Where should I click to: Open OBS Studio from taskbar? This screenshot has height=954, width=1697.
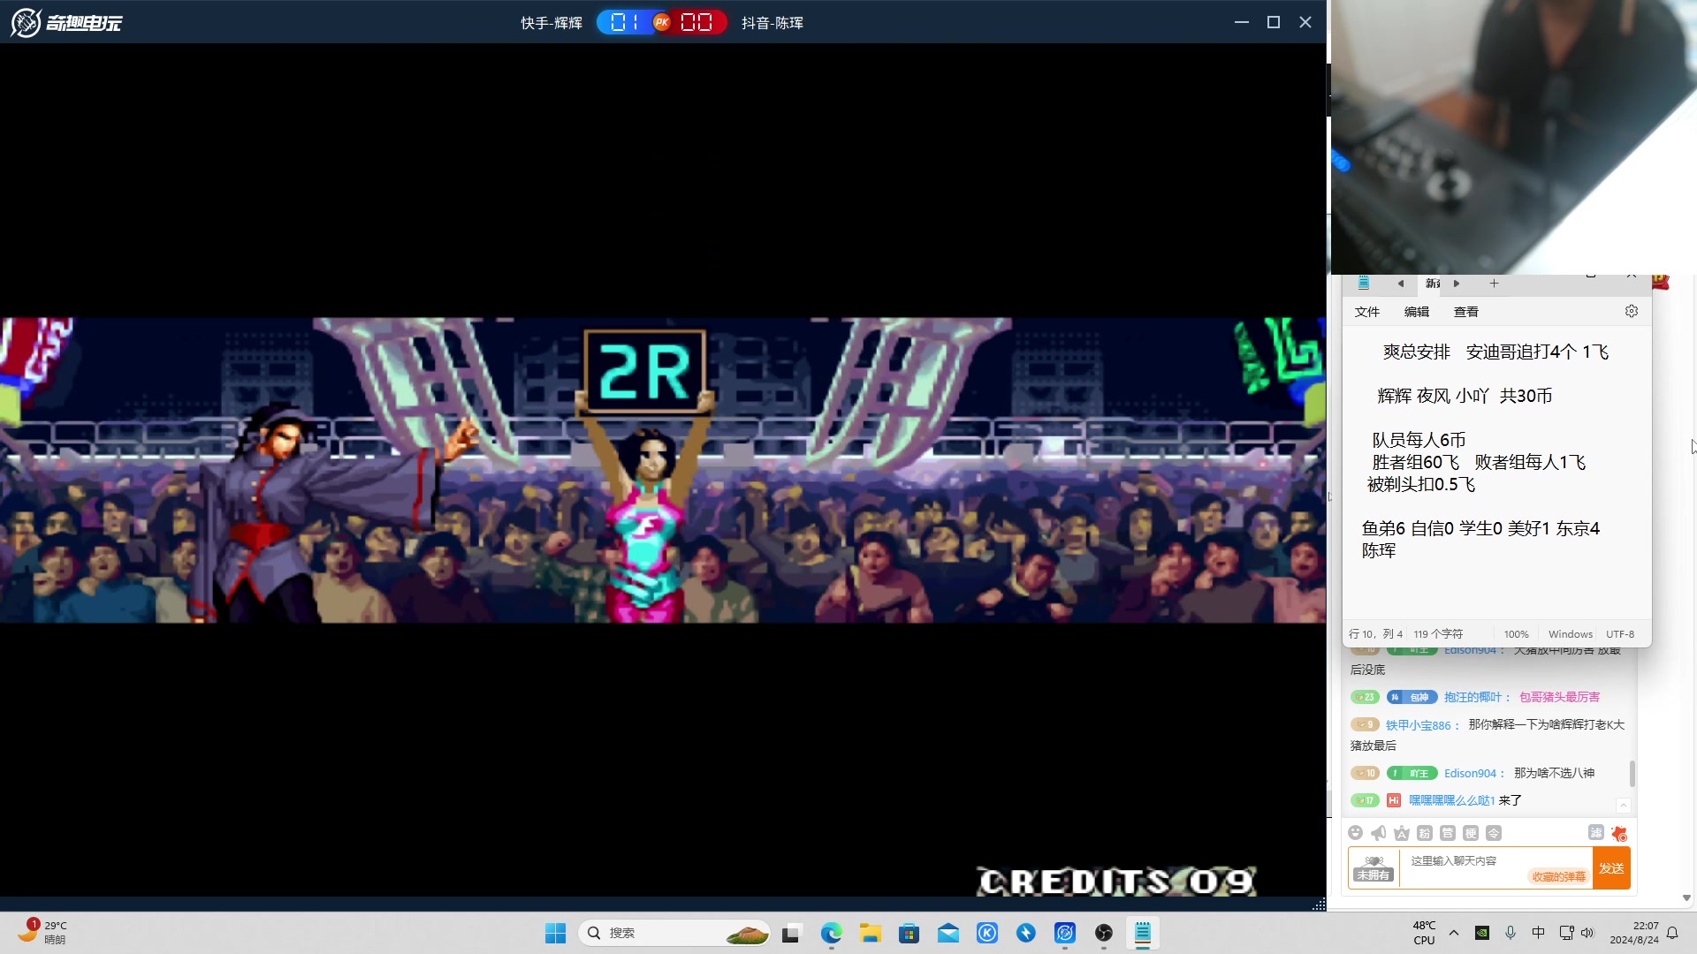point(1103,933)
